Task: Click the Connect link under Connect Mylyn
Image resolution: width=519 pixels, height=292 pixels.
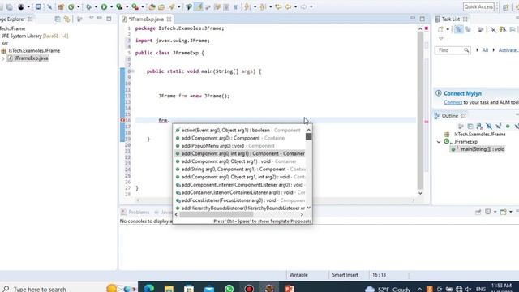Action: [x=453, y=102]
